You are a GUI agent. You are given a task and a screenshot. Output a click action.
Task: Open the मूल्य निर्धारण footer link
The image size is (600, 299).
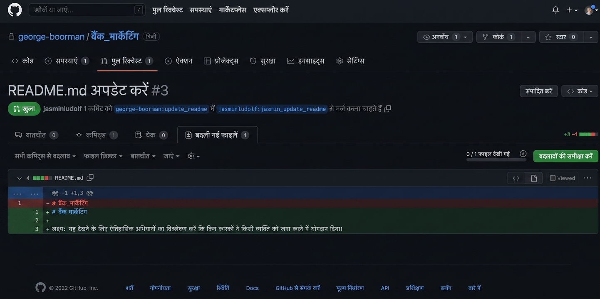click(350, 288)
